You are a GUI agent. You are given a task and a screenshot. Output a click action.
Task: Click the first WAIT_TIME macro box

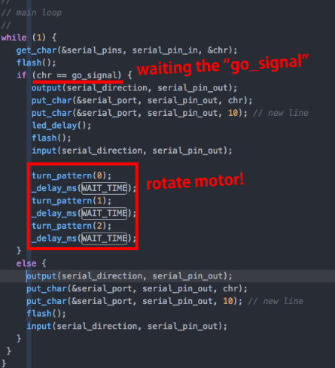pyautogui.click(x=105, y=188)
